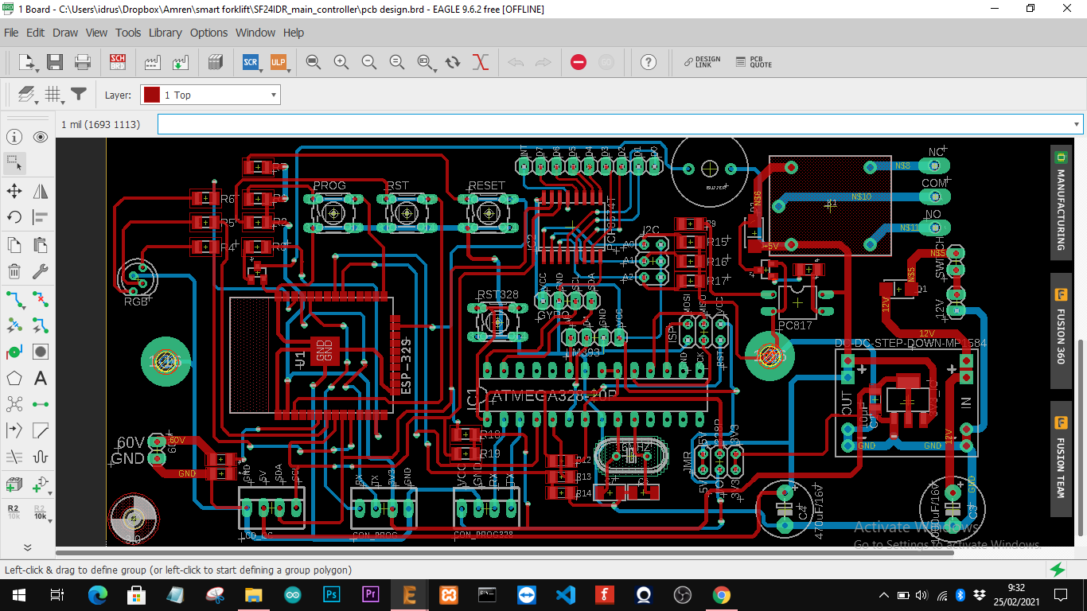1087x611 pixels.
Task: Open the Tools menu
Action: pyautogui.click(x=128, y=33)
